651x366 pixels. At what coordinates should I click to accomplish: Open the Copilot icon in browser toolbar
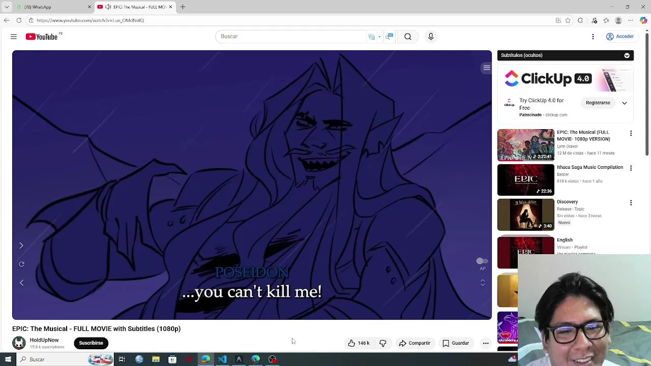click(643, 20)
